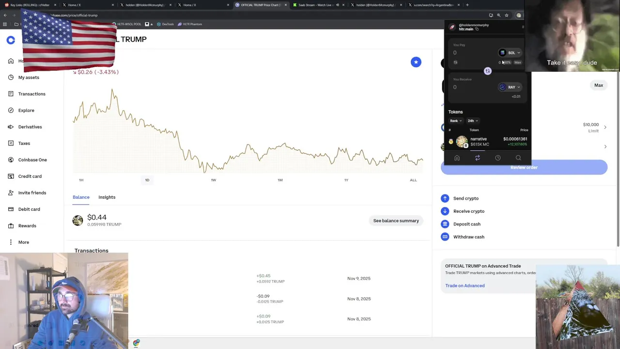
Task: Click Chrome's zoom magnifier icon
Action: 498,16
